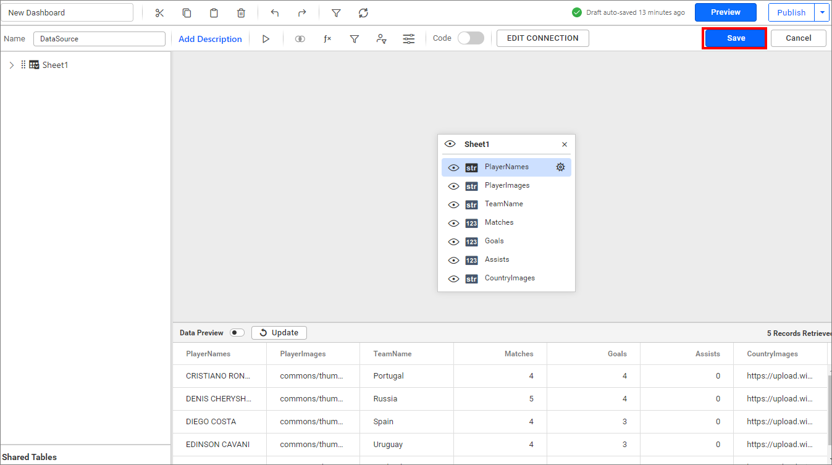Close the Sheet1 table panel
This screenshot has height=465, width=832.
click(x=564, y=145)
